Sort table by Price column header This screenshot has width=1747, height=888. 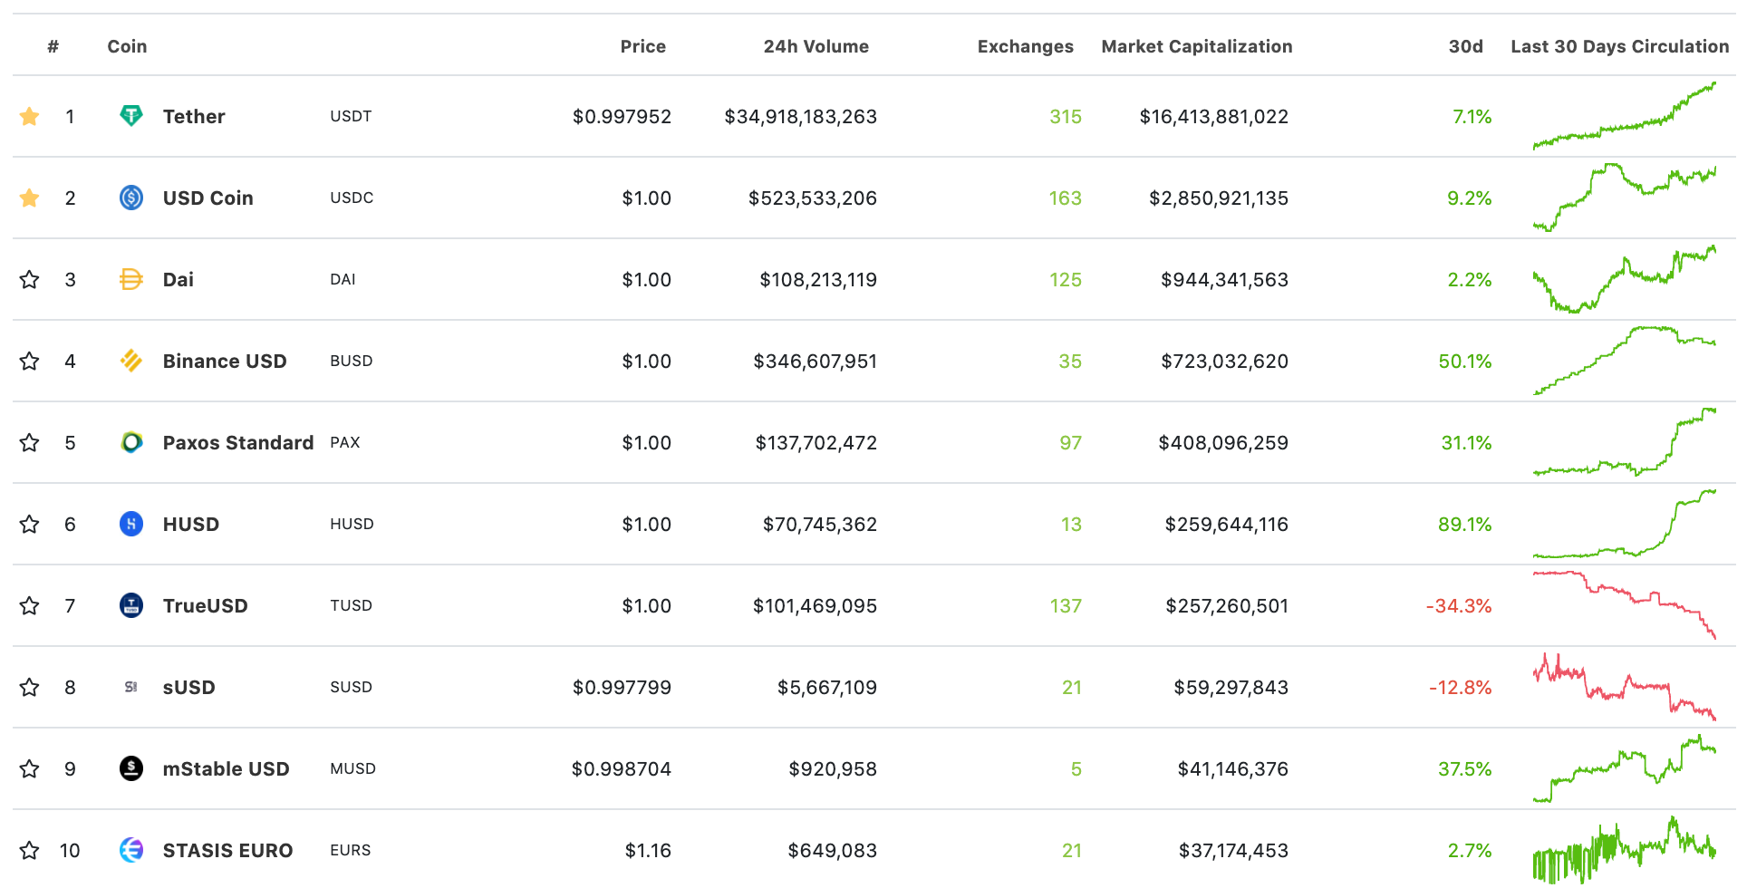(643, 46)
